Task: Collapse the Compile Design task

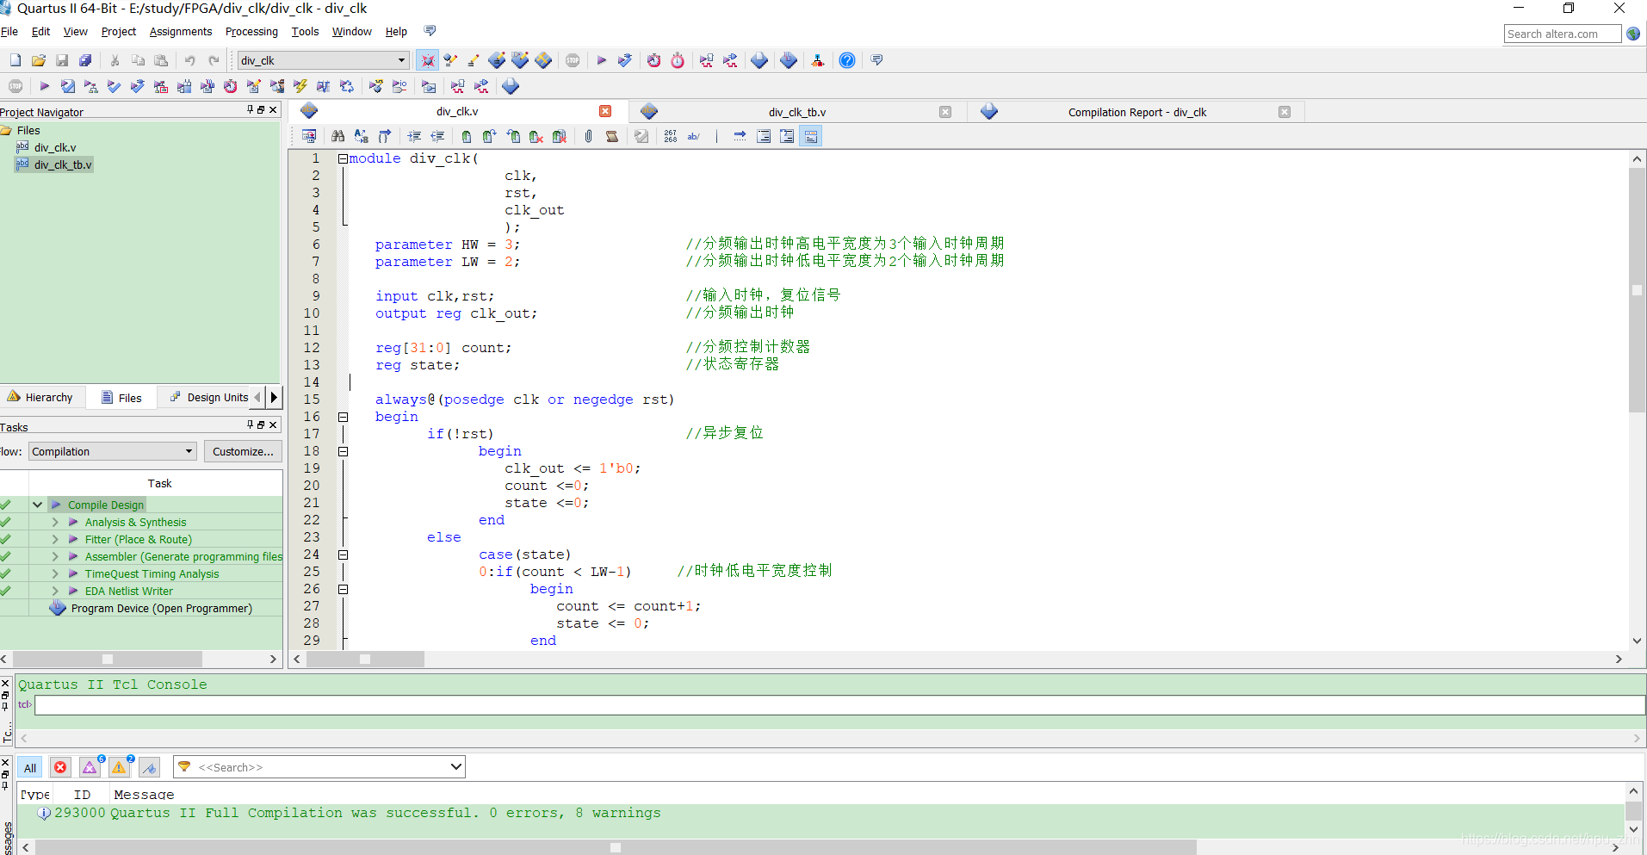Action: click(38, 505)
